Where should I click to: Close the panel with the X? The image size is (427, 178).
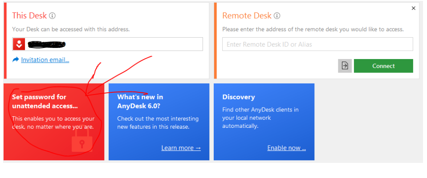(x=413, y=8)
